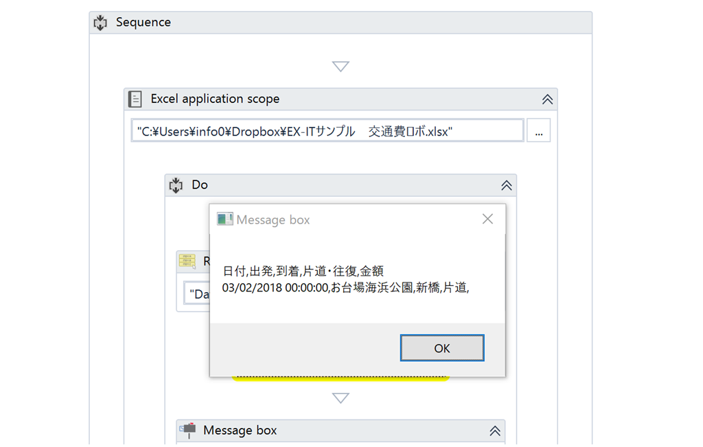Click into the workbook path field
Screen dimensions: 703x447
[x=327, y=131]
